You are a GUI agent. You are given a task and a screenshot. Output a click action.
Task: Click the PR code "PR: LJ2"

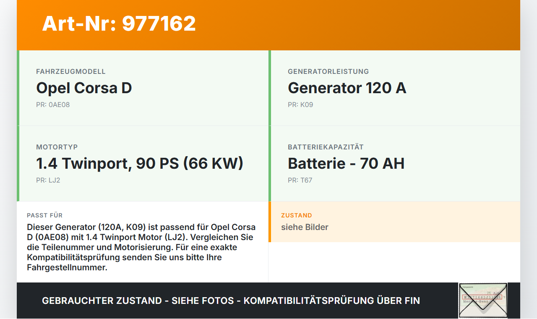point(48,180)
